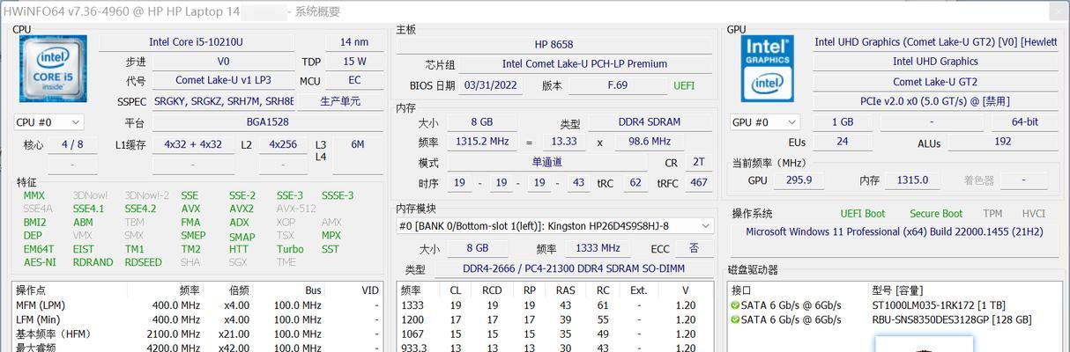Click the Turbo feature label
The width and height of the screenshot is (1070, 352).
[290, 249]
